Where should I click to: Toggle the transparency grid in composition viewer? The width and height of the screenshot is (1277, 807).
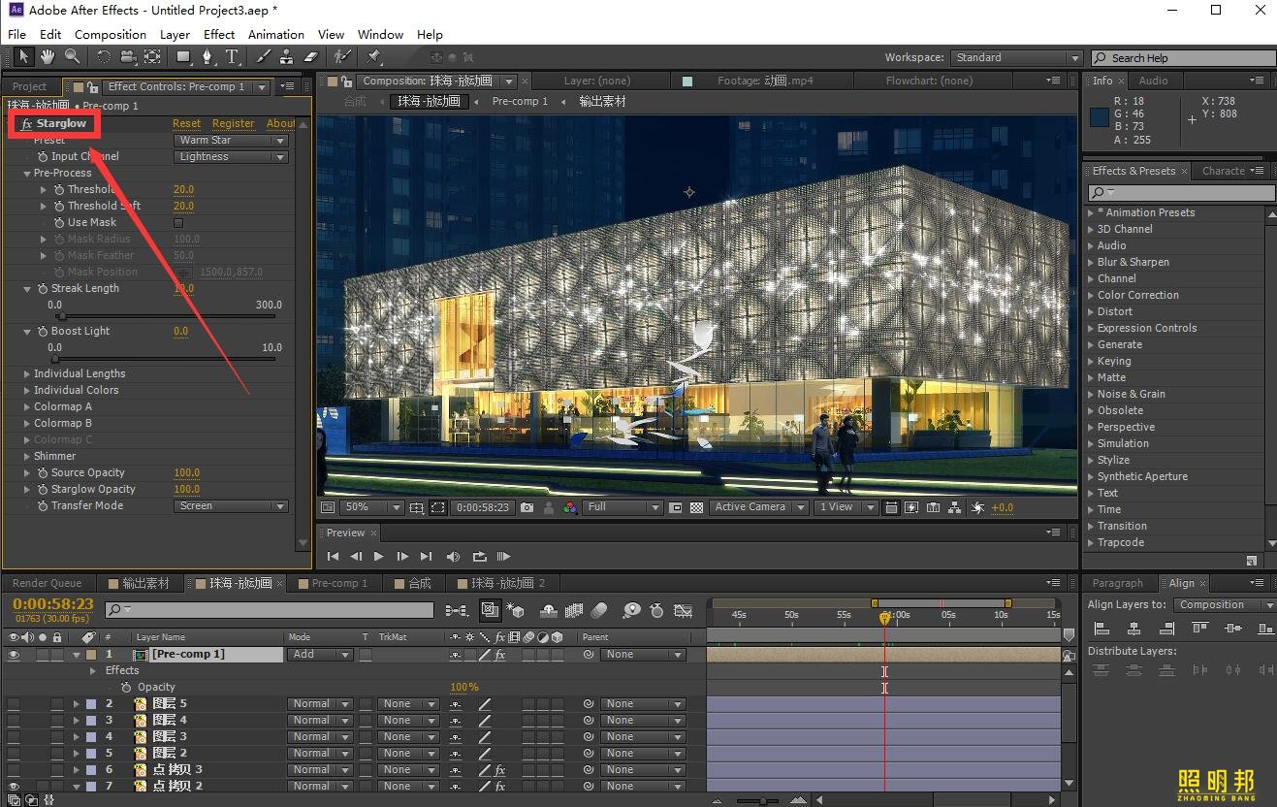point(696,507)
